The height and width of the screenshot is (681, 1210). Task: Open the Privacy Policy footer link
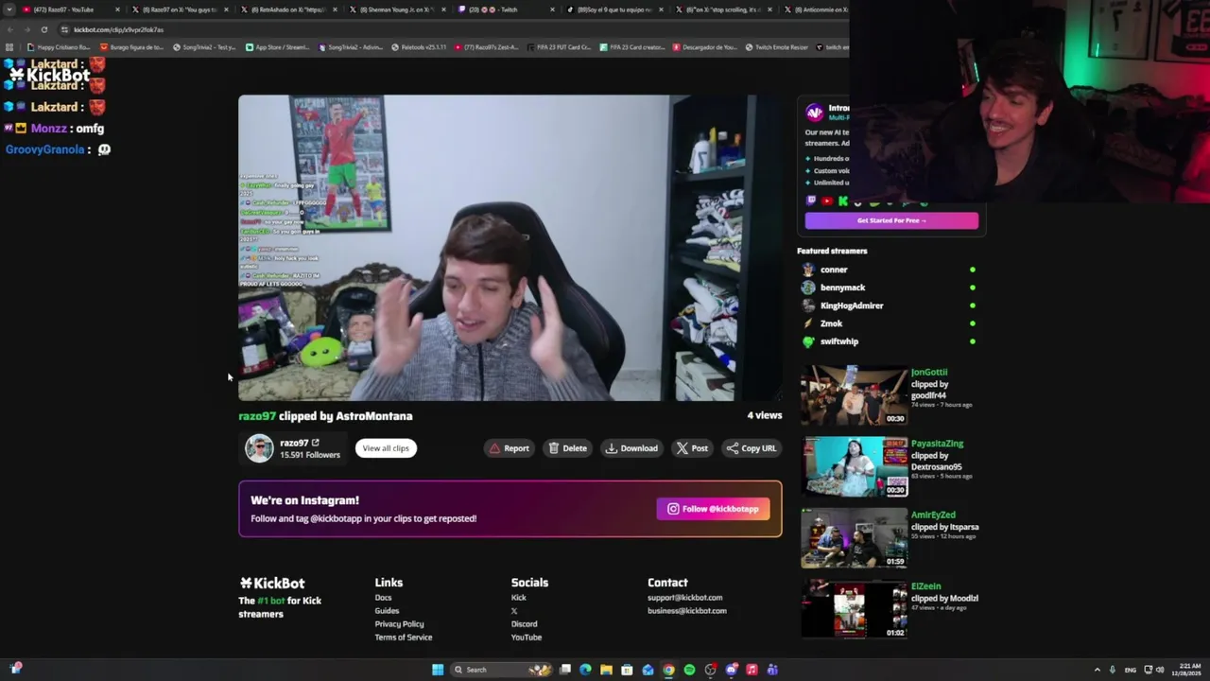coord(399,624)
